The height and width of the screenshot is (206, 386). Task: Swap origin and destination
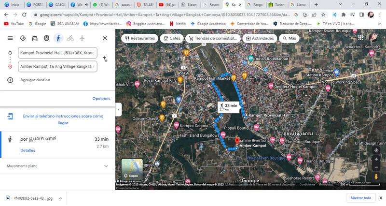[x=105, y=59]
